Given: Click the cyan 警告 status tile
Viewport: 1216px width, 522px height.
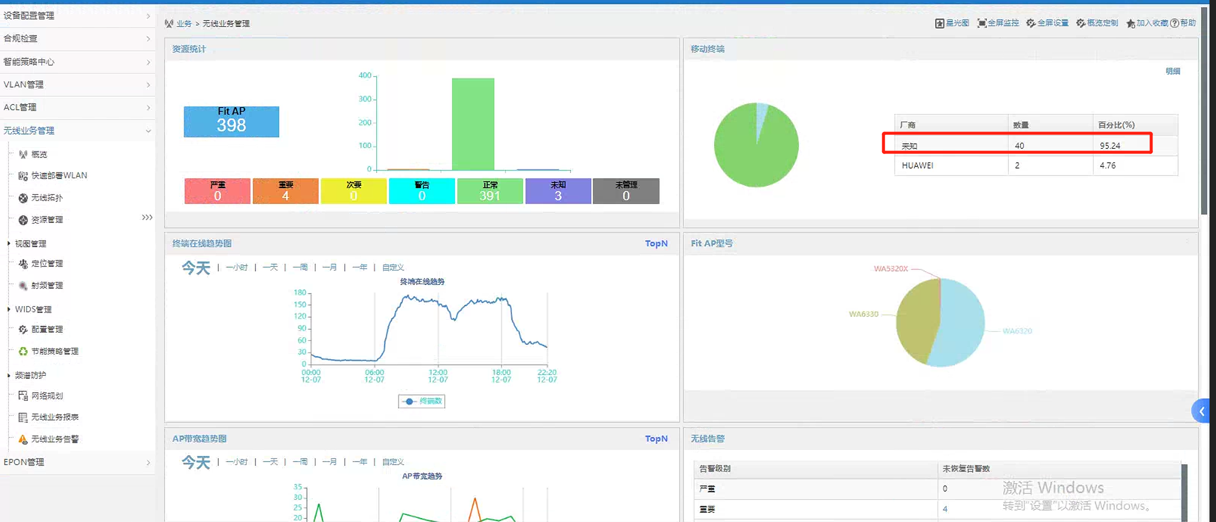Looking at the screenshot, I should point(422,191).
